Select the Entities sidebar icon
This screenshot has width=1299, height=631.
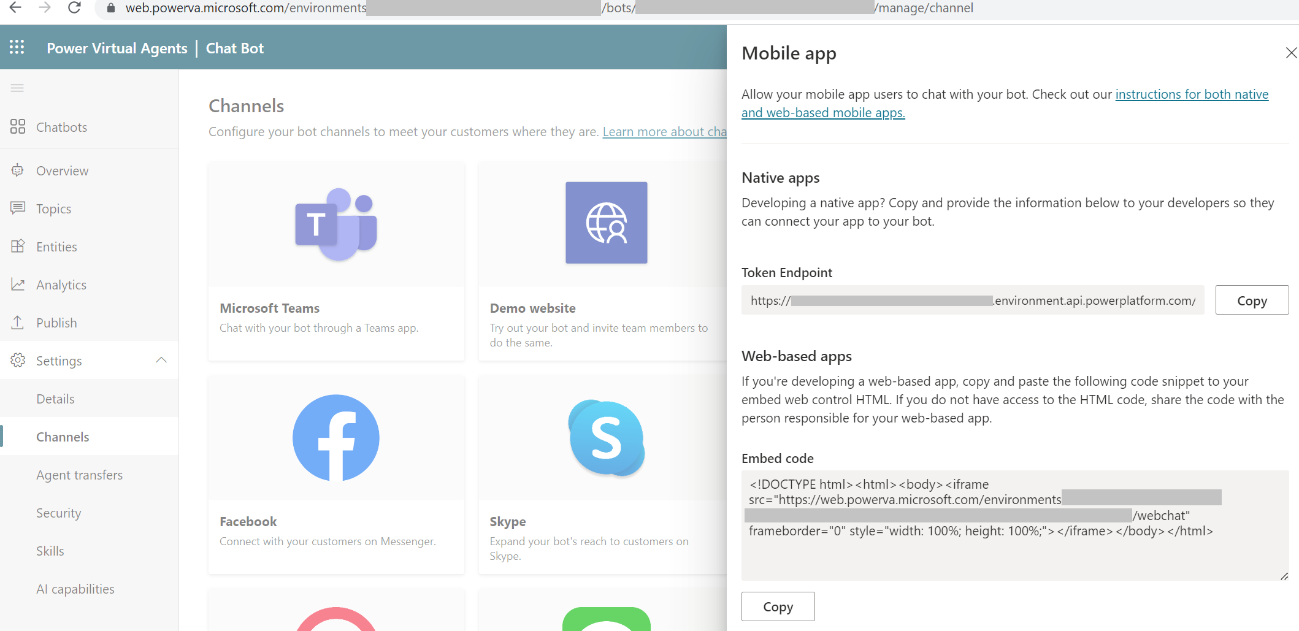coord(18,247)
